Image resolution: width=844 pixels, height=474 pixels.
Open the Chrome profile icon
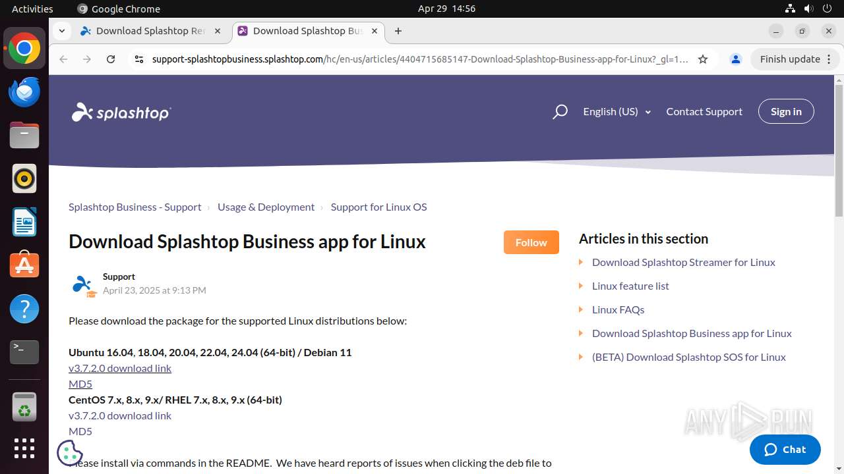735,59
